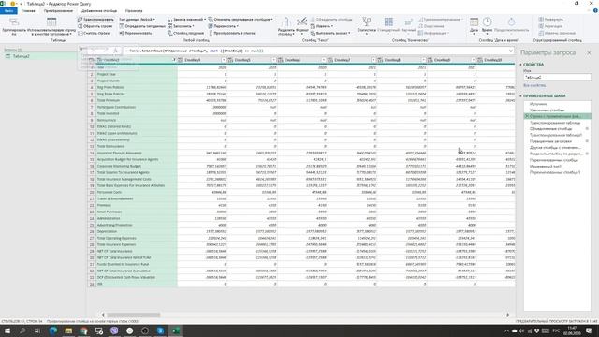
Task: Click horizontal scrollbar right arrow
Action: 507,315
